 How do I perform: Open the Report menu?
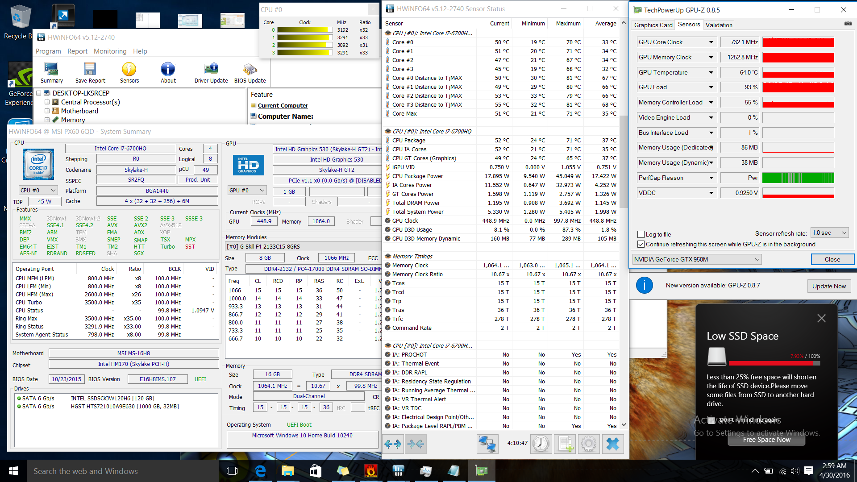(77, 51)
